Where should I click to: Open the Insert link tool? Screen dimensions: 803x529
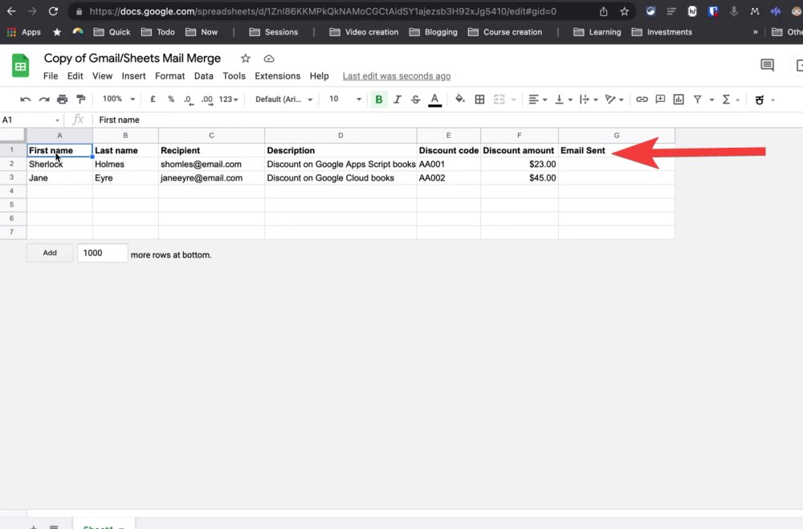tap(642, 99)
